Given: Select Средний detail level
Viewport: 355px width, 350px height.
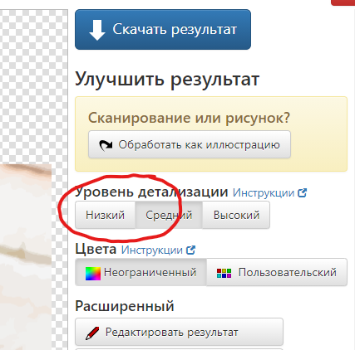Looking at the screenshot, I should point(169,215).
